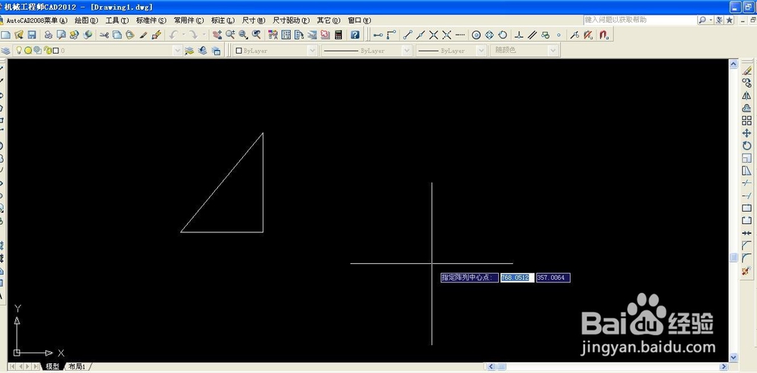Activate the Pan hand tool

tap(217, 35)
